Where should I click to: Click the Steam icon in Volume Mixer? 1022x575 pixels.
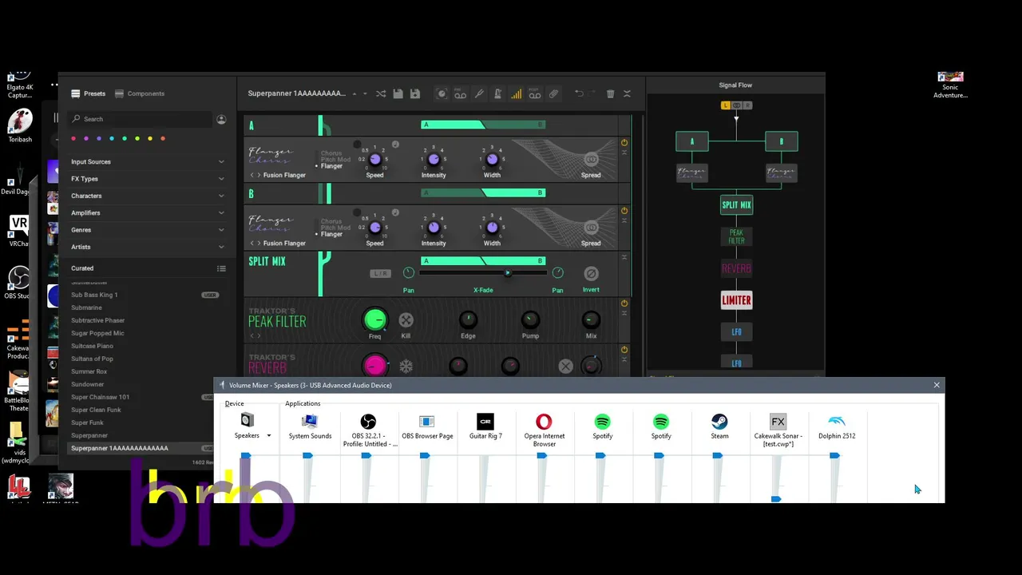coord(719,421)
